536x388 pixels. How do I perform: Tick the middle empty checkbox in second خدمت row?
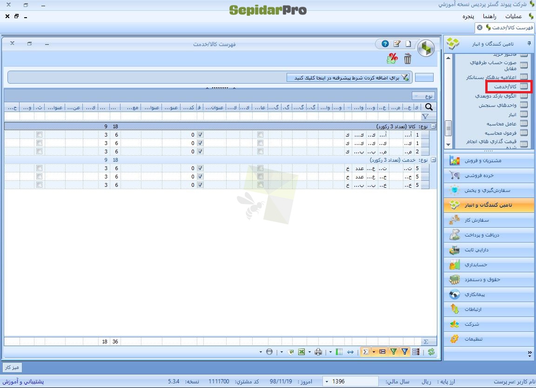click(x=260, y=177)
